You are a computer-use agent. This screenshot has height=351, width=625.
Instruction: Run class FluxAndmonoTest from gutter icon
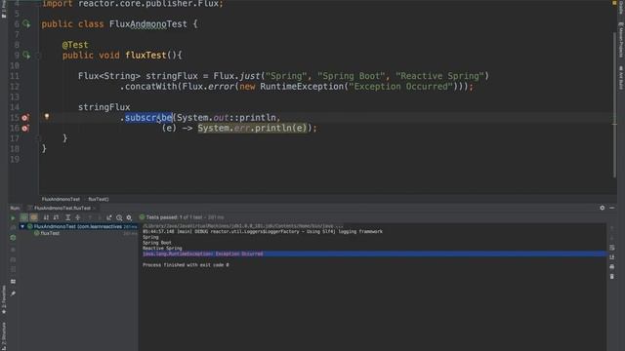point(26,23)
